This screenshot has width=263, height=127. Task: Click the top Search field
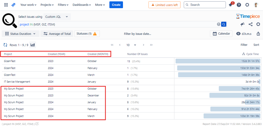click(x=205, y=5)
